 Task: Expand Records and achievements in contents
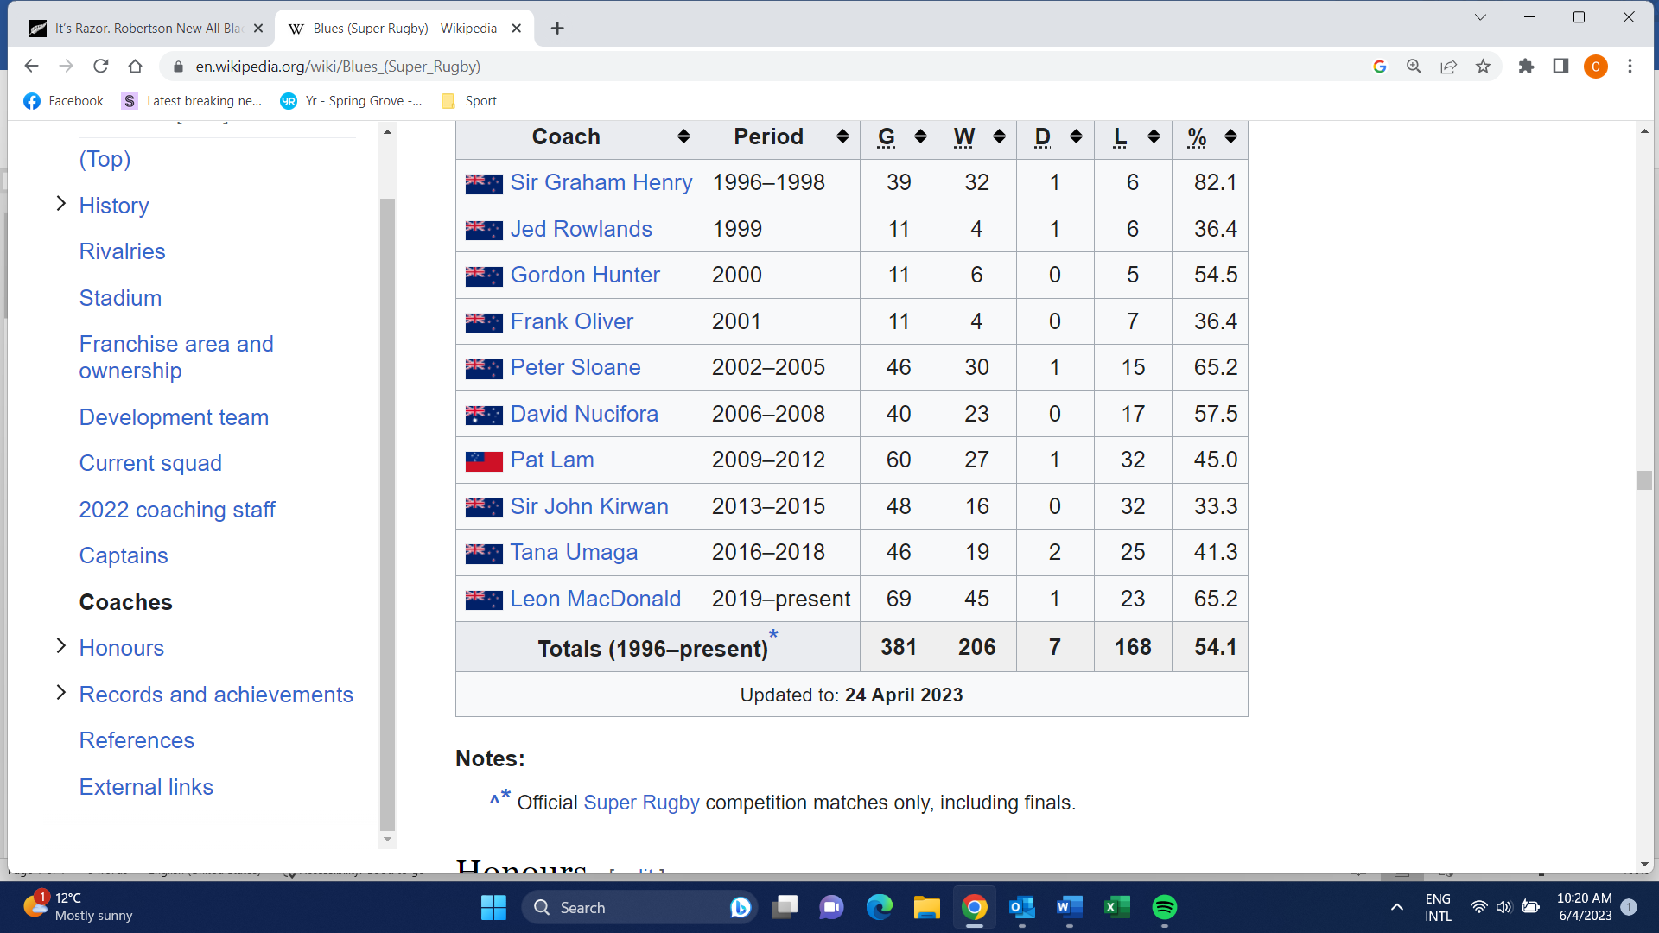point(60,693)
